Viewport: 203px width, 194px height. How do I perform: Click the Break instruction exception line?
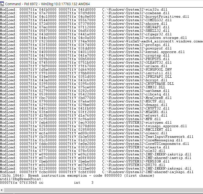click(x=77, y=176)
